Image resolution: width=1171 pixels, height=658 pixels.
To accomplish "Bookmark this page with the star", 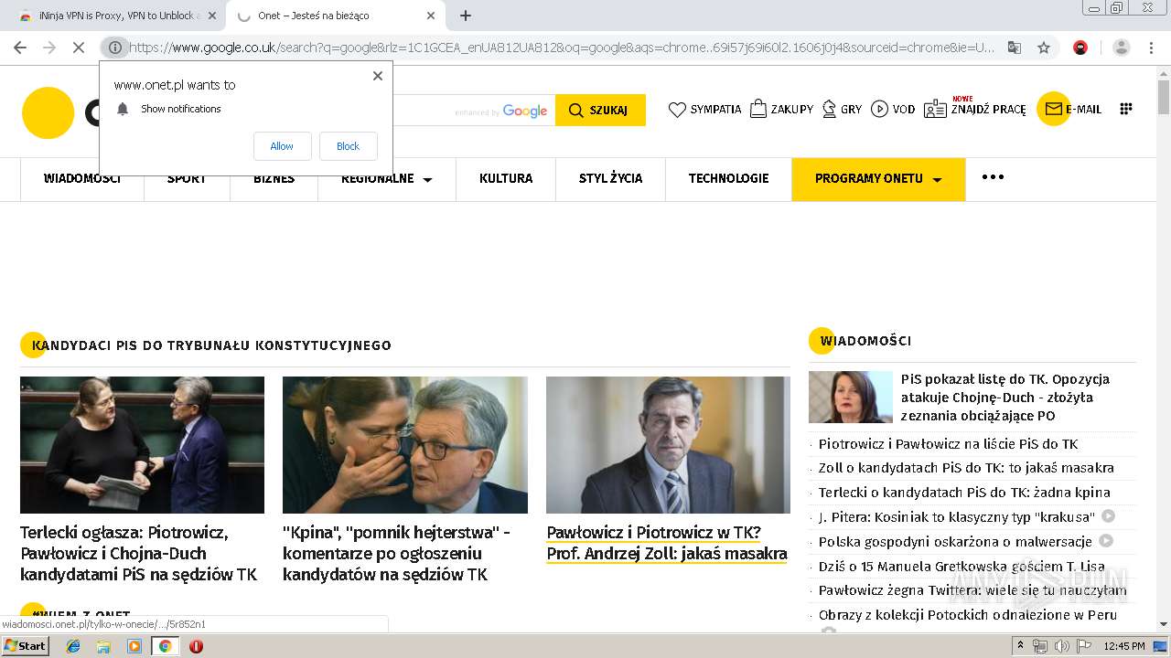I will point(1044,48).
